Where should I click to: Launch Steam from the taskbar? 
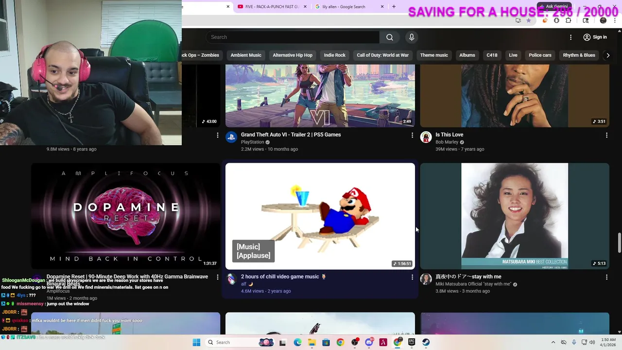(426, 342)
